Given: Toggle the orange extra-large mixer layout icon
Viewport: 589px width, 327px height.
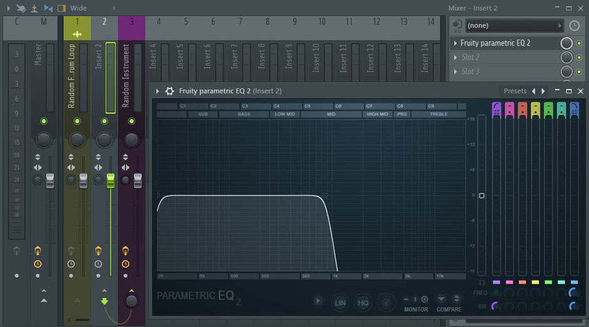Looking at the screenshot, I should (61, 8).
